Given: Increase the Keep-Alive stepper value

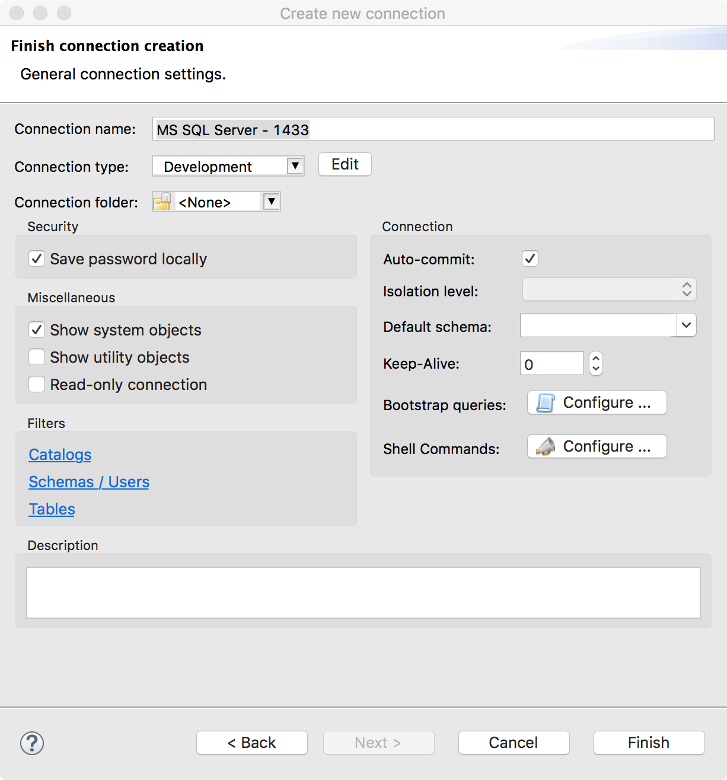Looking at the screenshot, I should pyautogui.click(x=596, y=357).
